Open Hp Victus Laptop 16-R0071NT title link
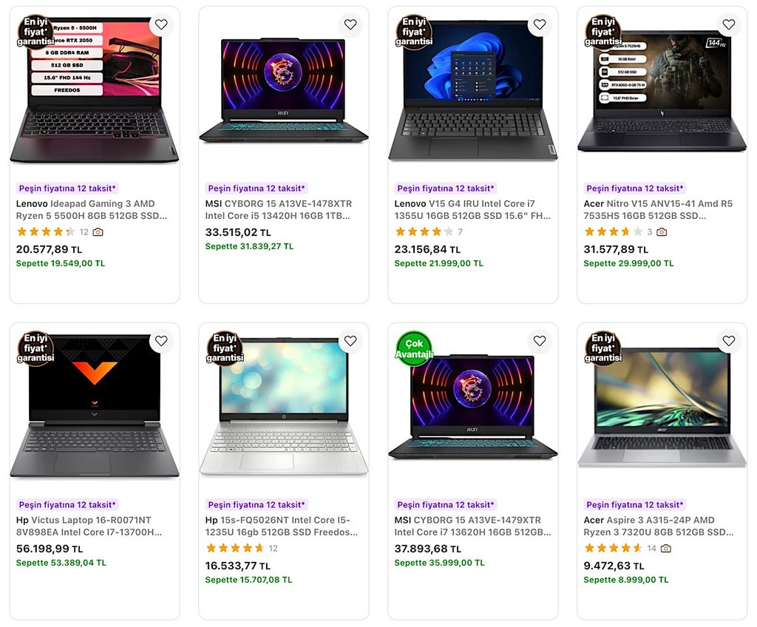The height and width of the screenshot is (627, 757). 89,526
